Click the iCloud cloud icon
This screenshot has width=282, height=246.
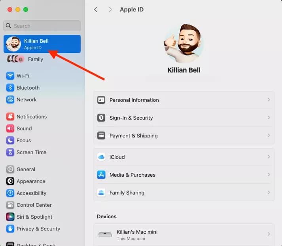[x=101, y=157]
